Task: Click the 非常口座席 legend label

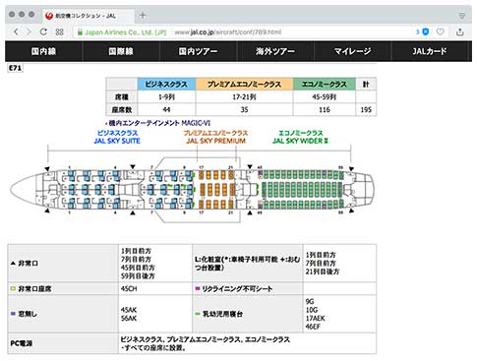Action: click(x=34, y=289)
